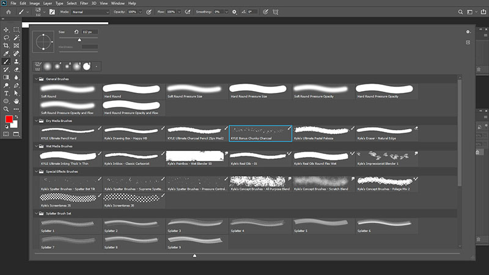The image size is (489, 275).
Task: Open the Window menu
Action: click(x=118, y=3)
